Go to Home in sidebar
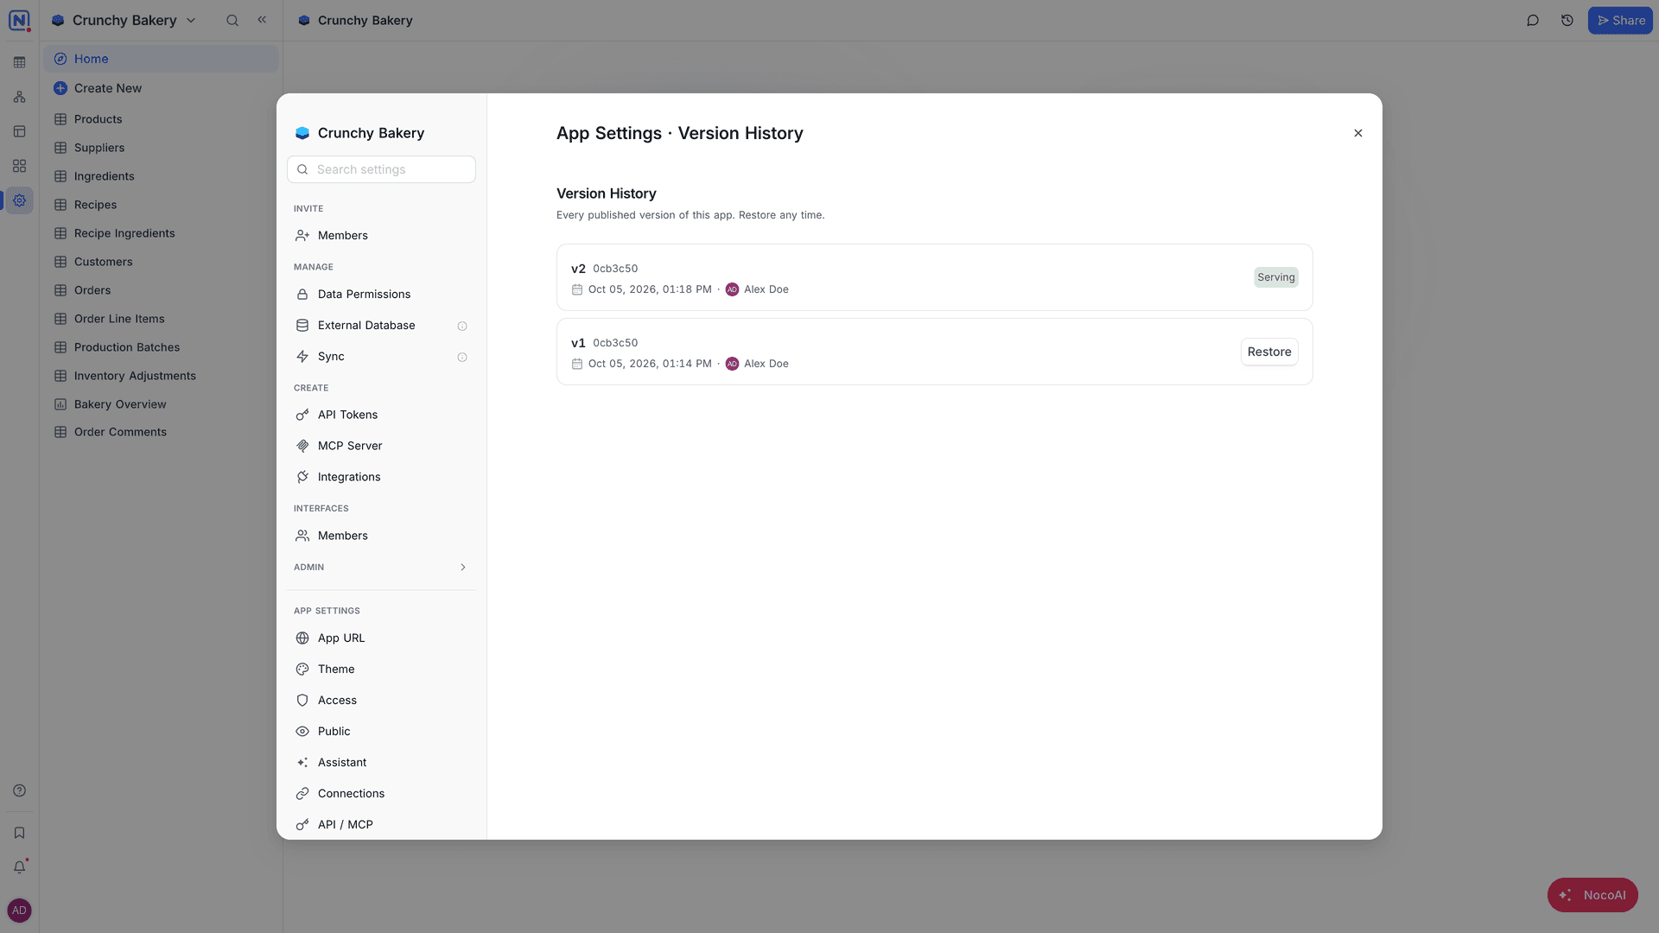 click(x=161, y=59)
